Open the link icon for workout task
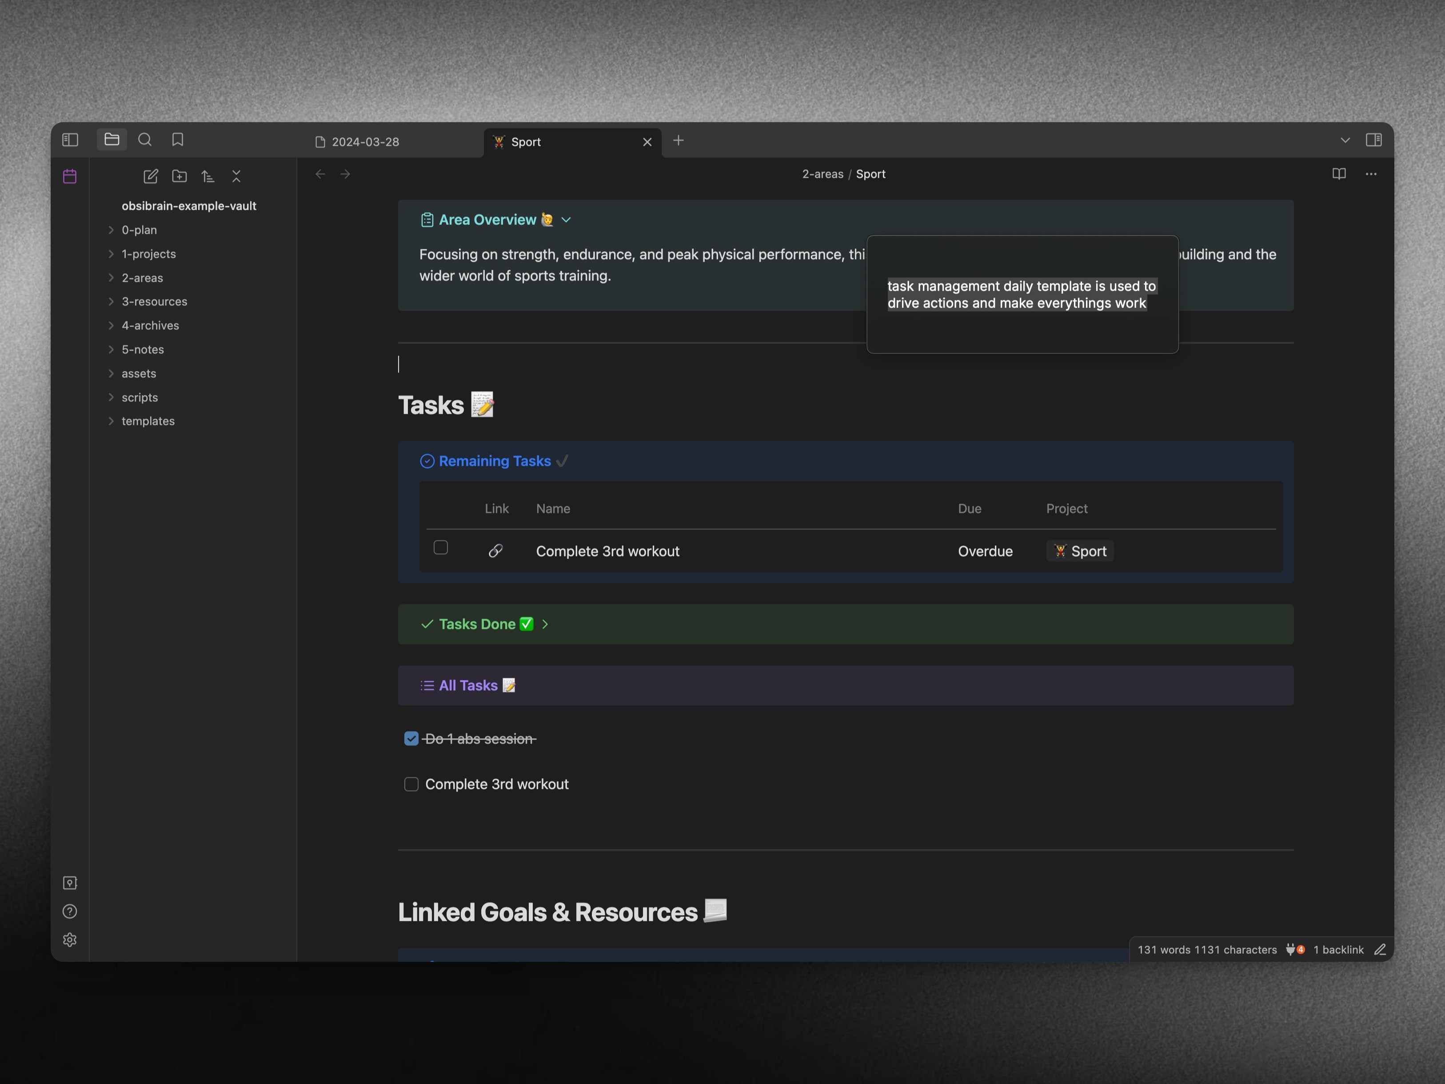This screenshot has height=1084, width=1445. pos(496,551)
